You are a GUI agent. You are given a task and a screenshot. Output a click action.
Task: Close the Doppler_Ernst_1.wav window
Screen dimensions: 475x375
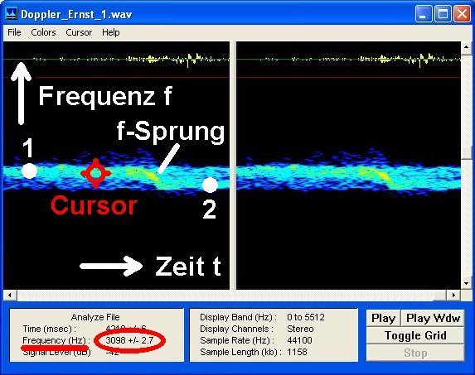click(462, 14)
